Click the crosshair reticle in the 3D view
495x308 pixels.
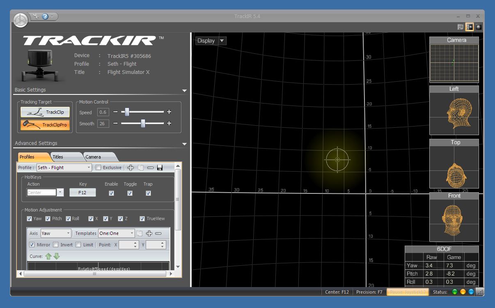point(337,160)
